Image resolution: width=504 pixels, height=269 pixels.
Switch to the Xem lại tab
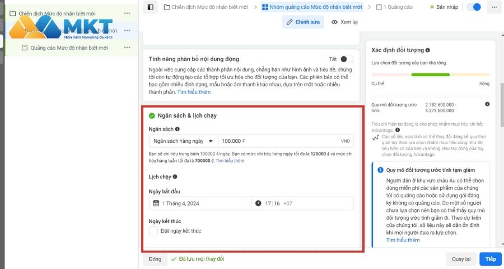344,22
